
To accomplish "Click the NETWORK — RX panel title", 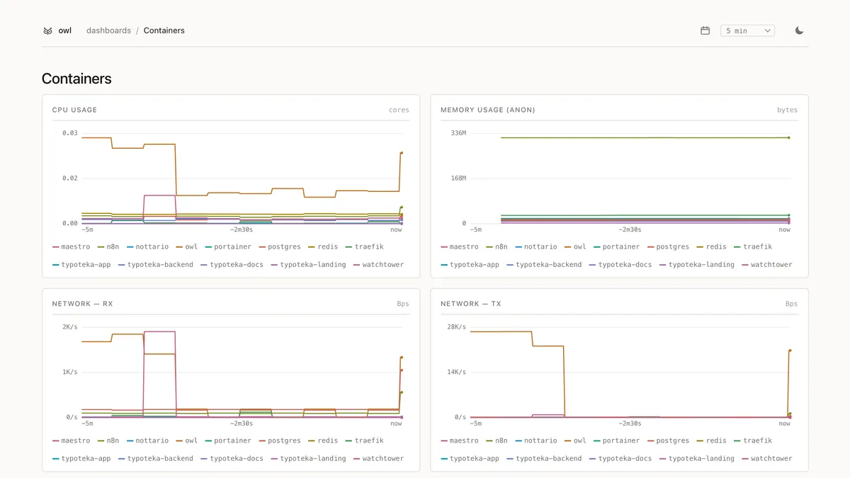I will (82, 304).
